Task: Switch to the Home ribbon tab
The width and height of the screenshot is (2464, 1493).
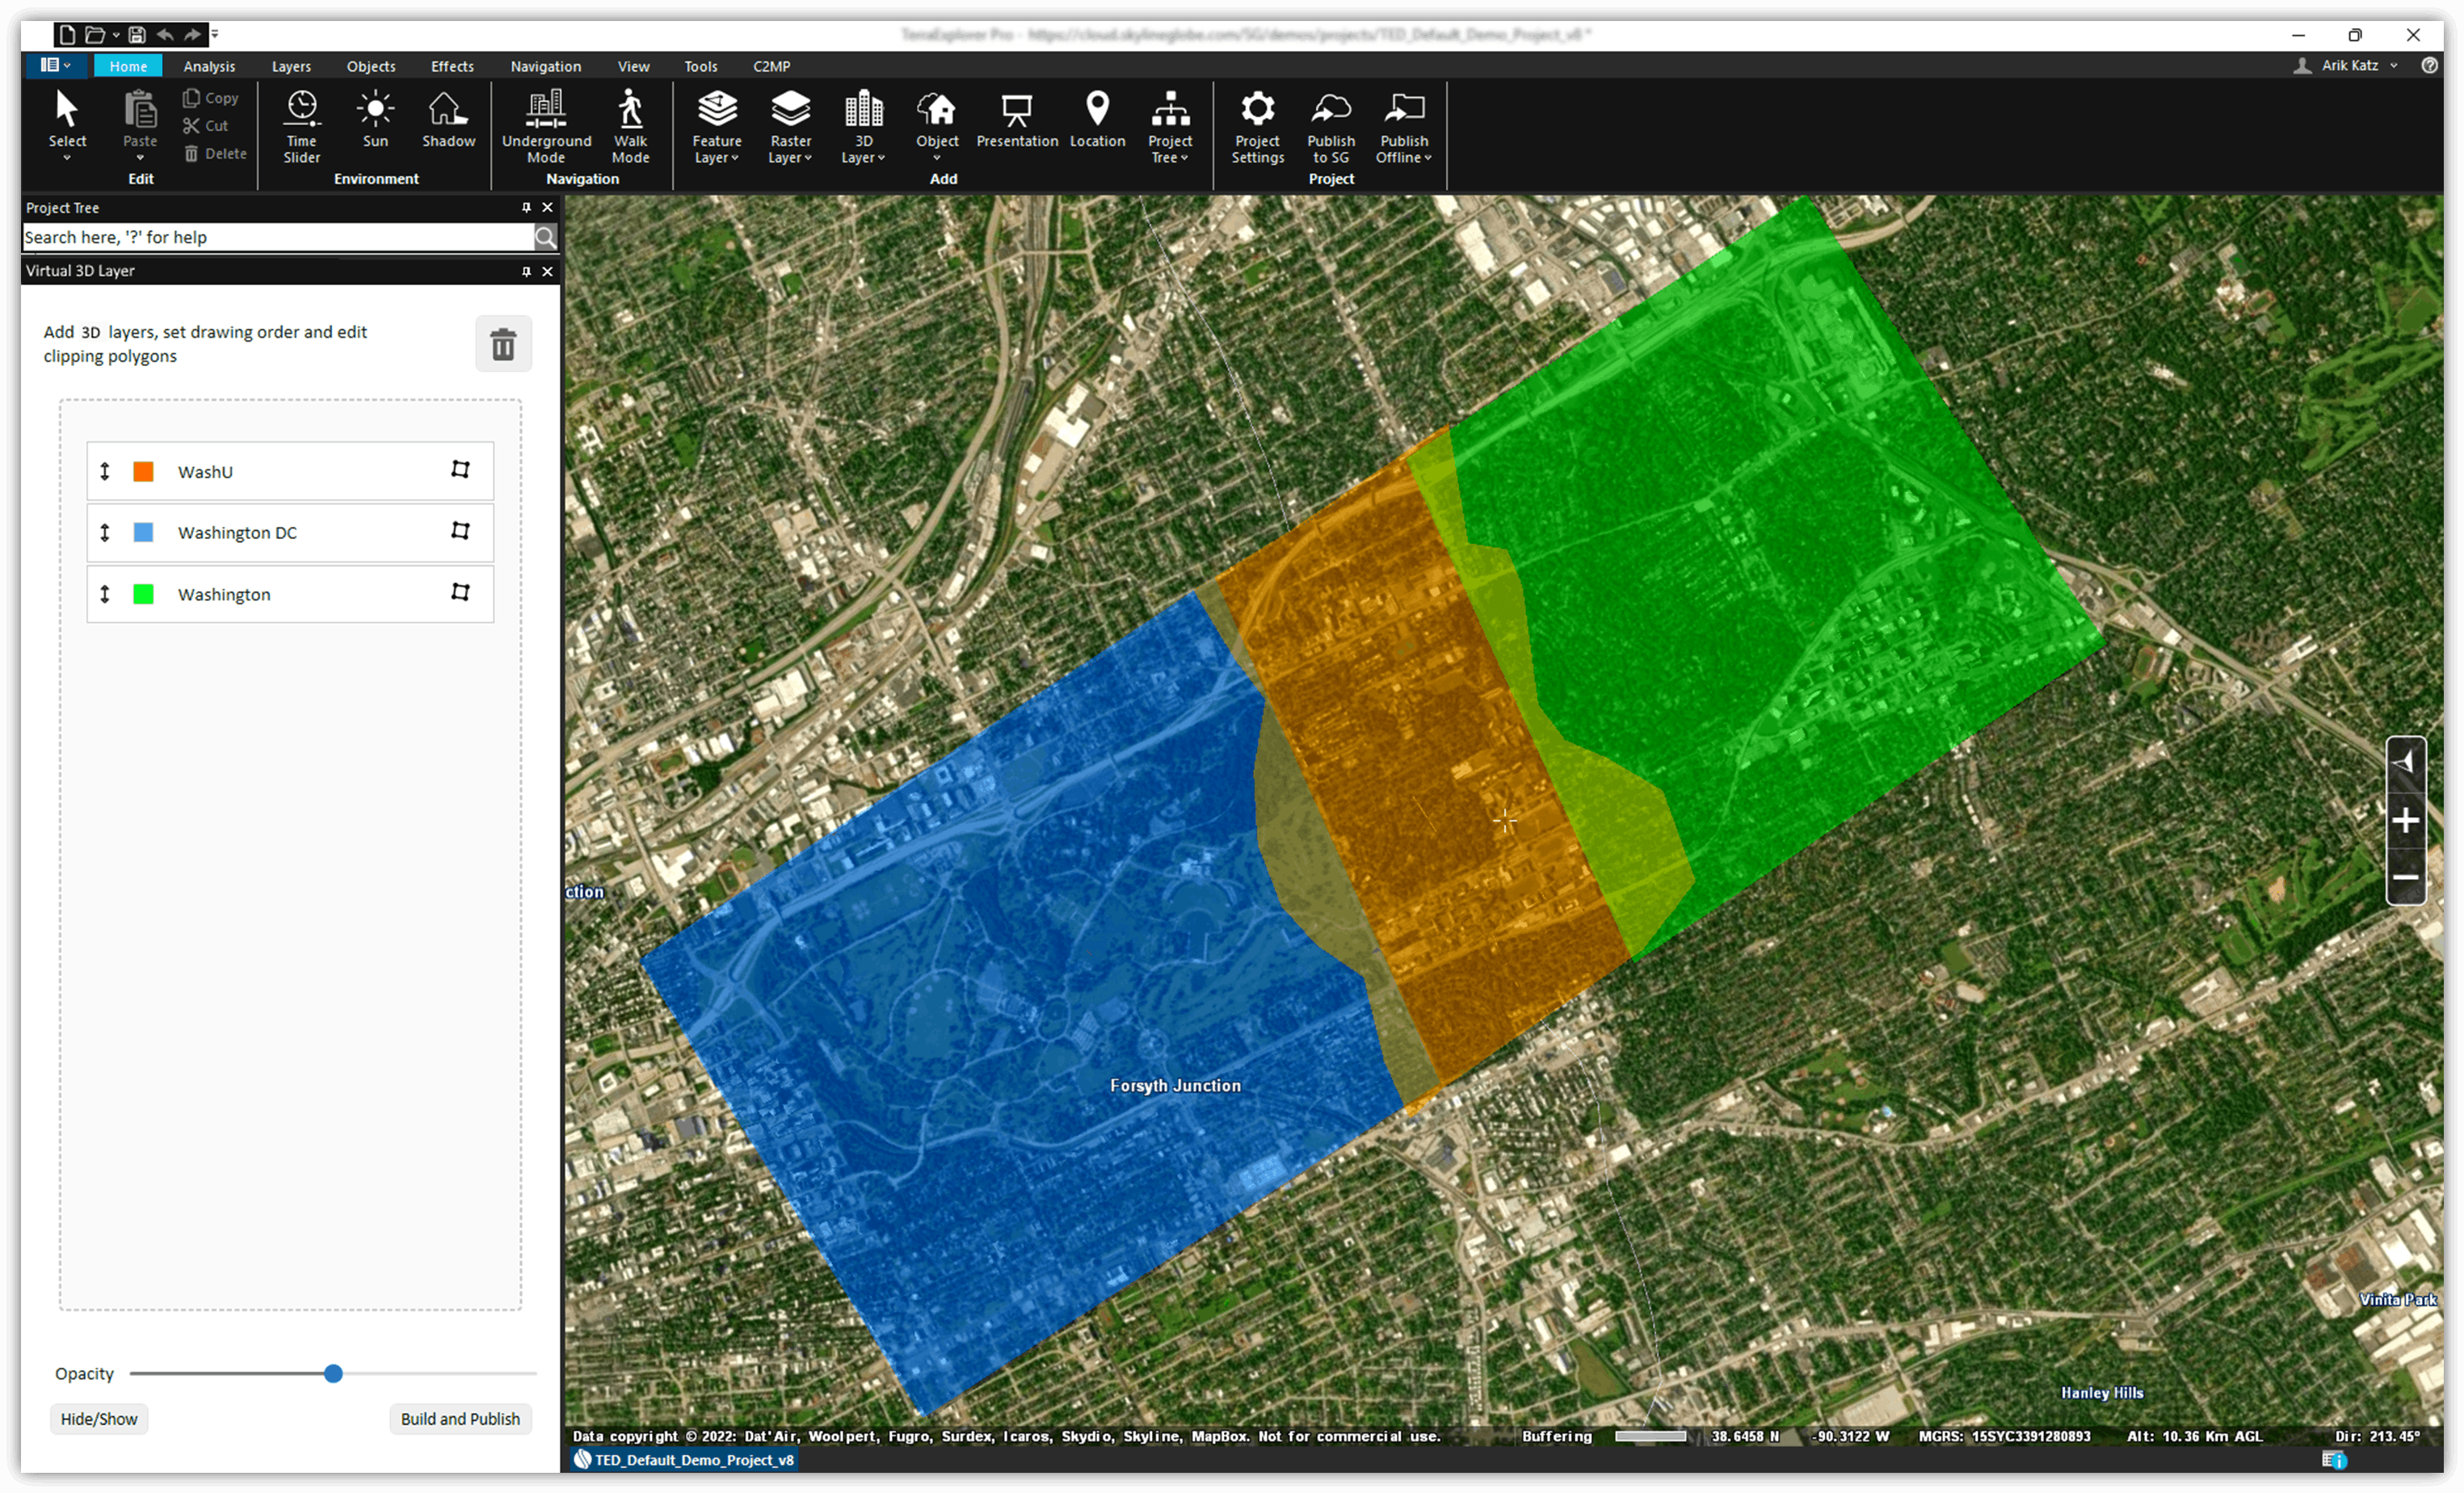Action: click(x=128, y=66)
